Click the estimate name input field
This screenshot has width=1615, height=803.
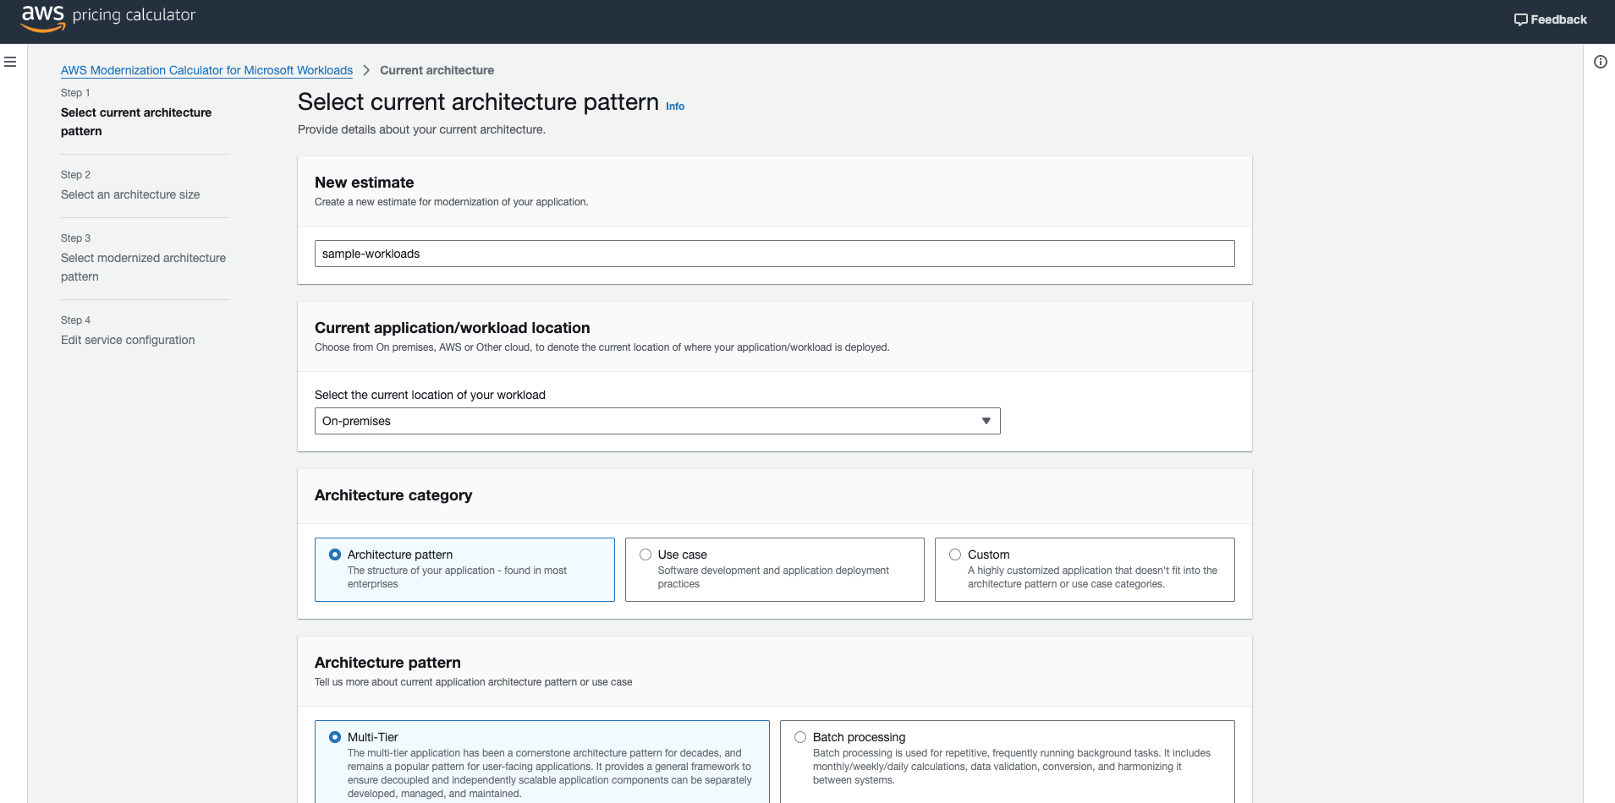pyautogui.click(x=774, y=254)
